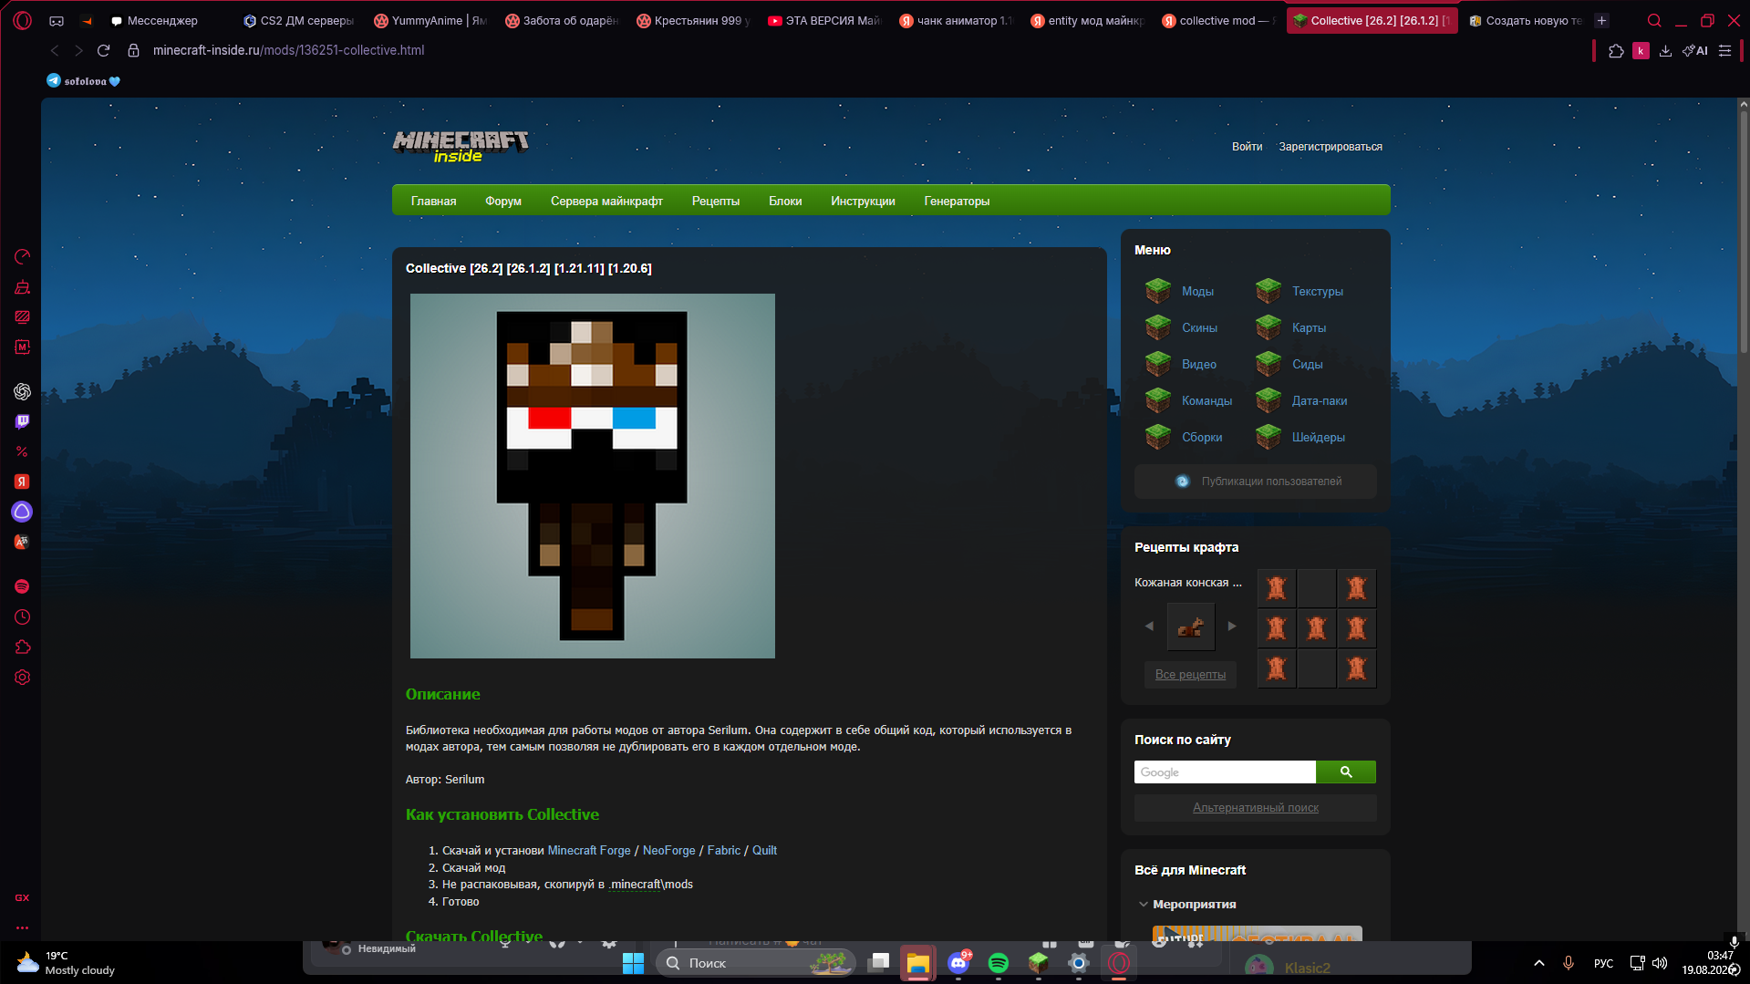Screen dimensions: 1750x984
Task: Open History clock icon in sidebar
Action: click(x=23, y=617)
